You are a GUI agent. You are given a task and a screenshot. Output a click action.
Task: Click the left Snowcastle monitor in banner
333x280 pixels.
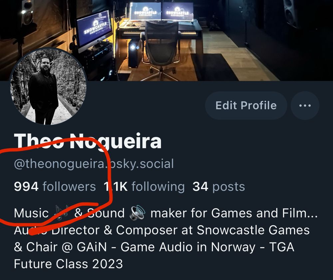(94, 31)
